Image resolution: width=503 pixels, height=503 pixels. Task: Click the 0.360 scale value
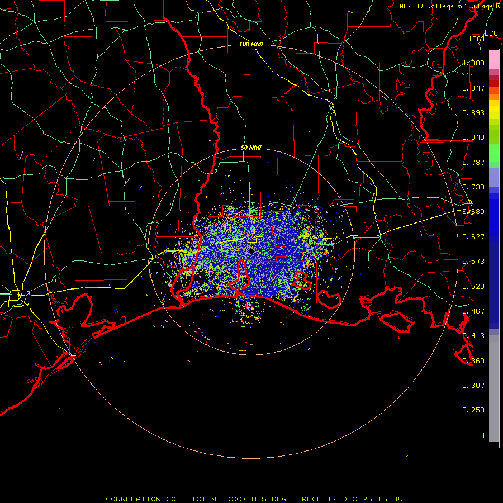point(473,361)
